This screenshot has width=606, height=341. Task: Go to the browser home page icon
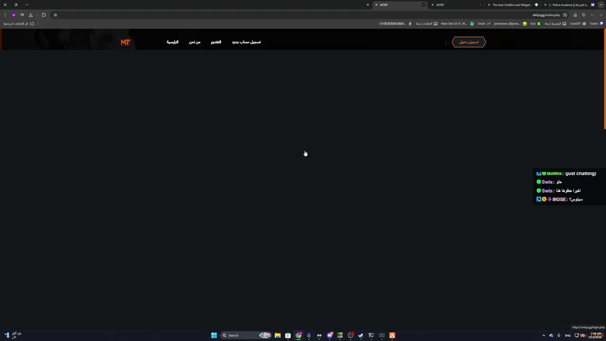click(575, 15)
